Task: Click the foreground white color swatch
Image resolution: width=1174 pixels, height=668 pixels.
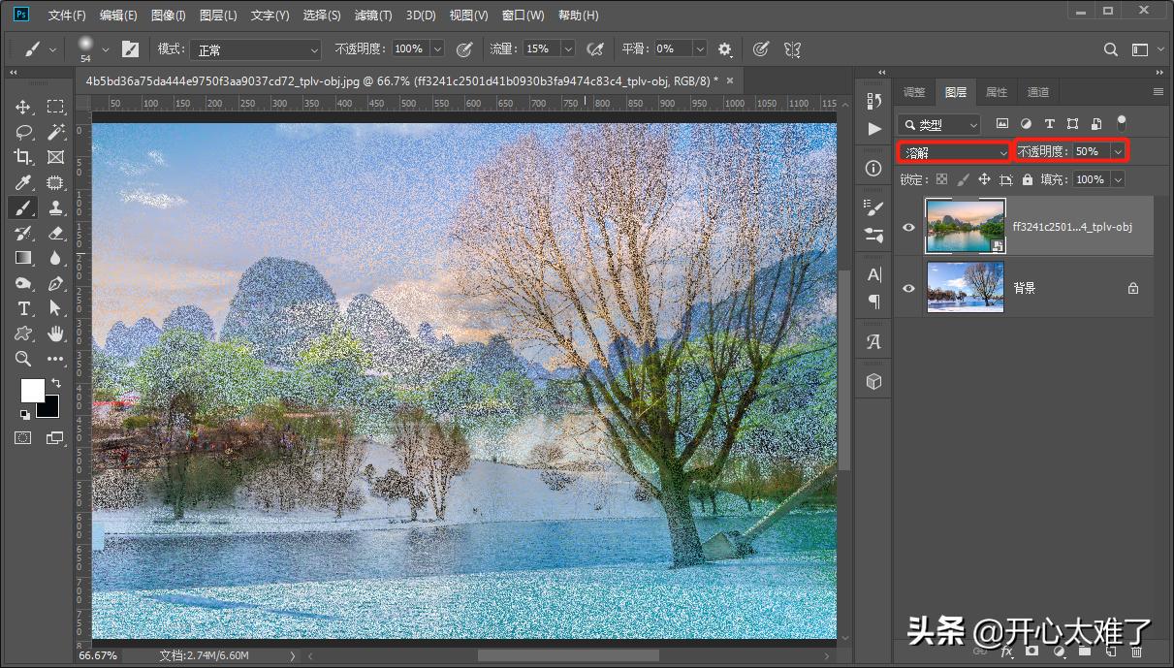Action: 32,390
